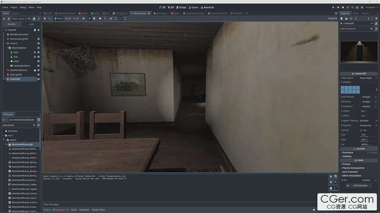The image size is (380, 213).
Task: Hide the SpotLight3D node in scene tree
Action: [x=38, y=74]
